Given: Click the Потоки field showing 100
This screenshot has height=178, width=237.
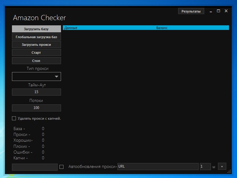Looking at the screenshot, I should click(36, 108).
